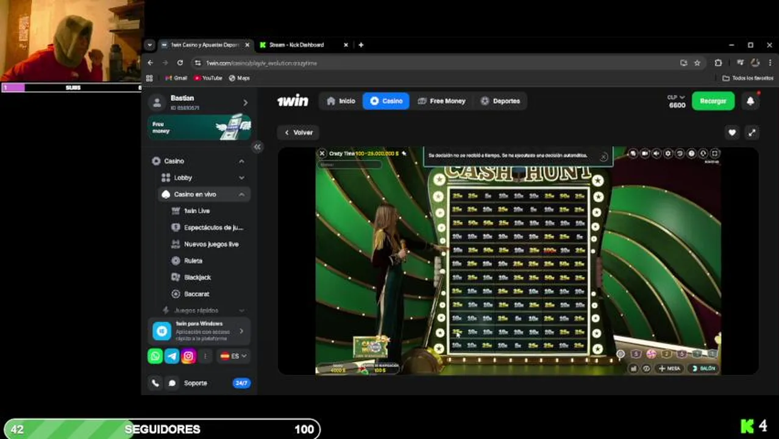Show more social links via three dots

[x=205, y=356]
